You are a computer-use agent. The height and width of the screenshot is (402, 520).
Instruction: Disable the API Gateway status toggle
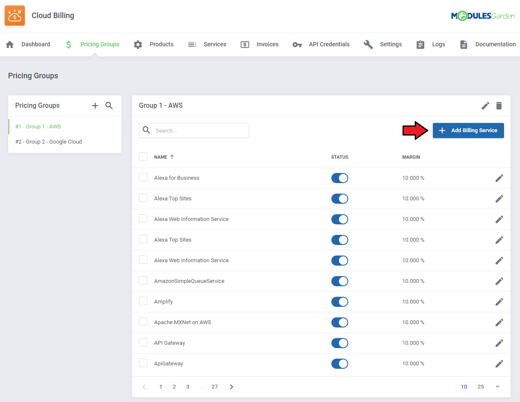(340, 343)
